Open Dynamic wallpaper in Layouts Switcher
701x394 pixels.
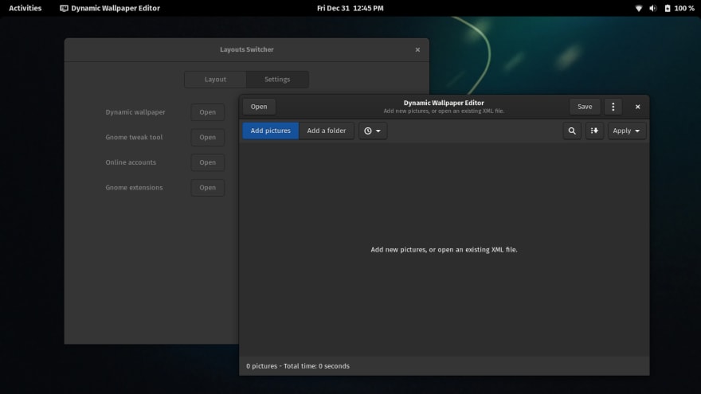(207, 112)
